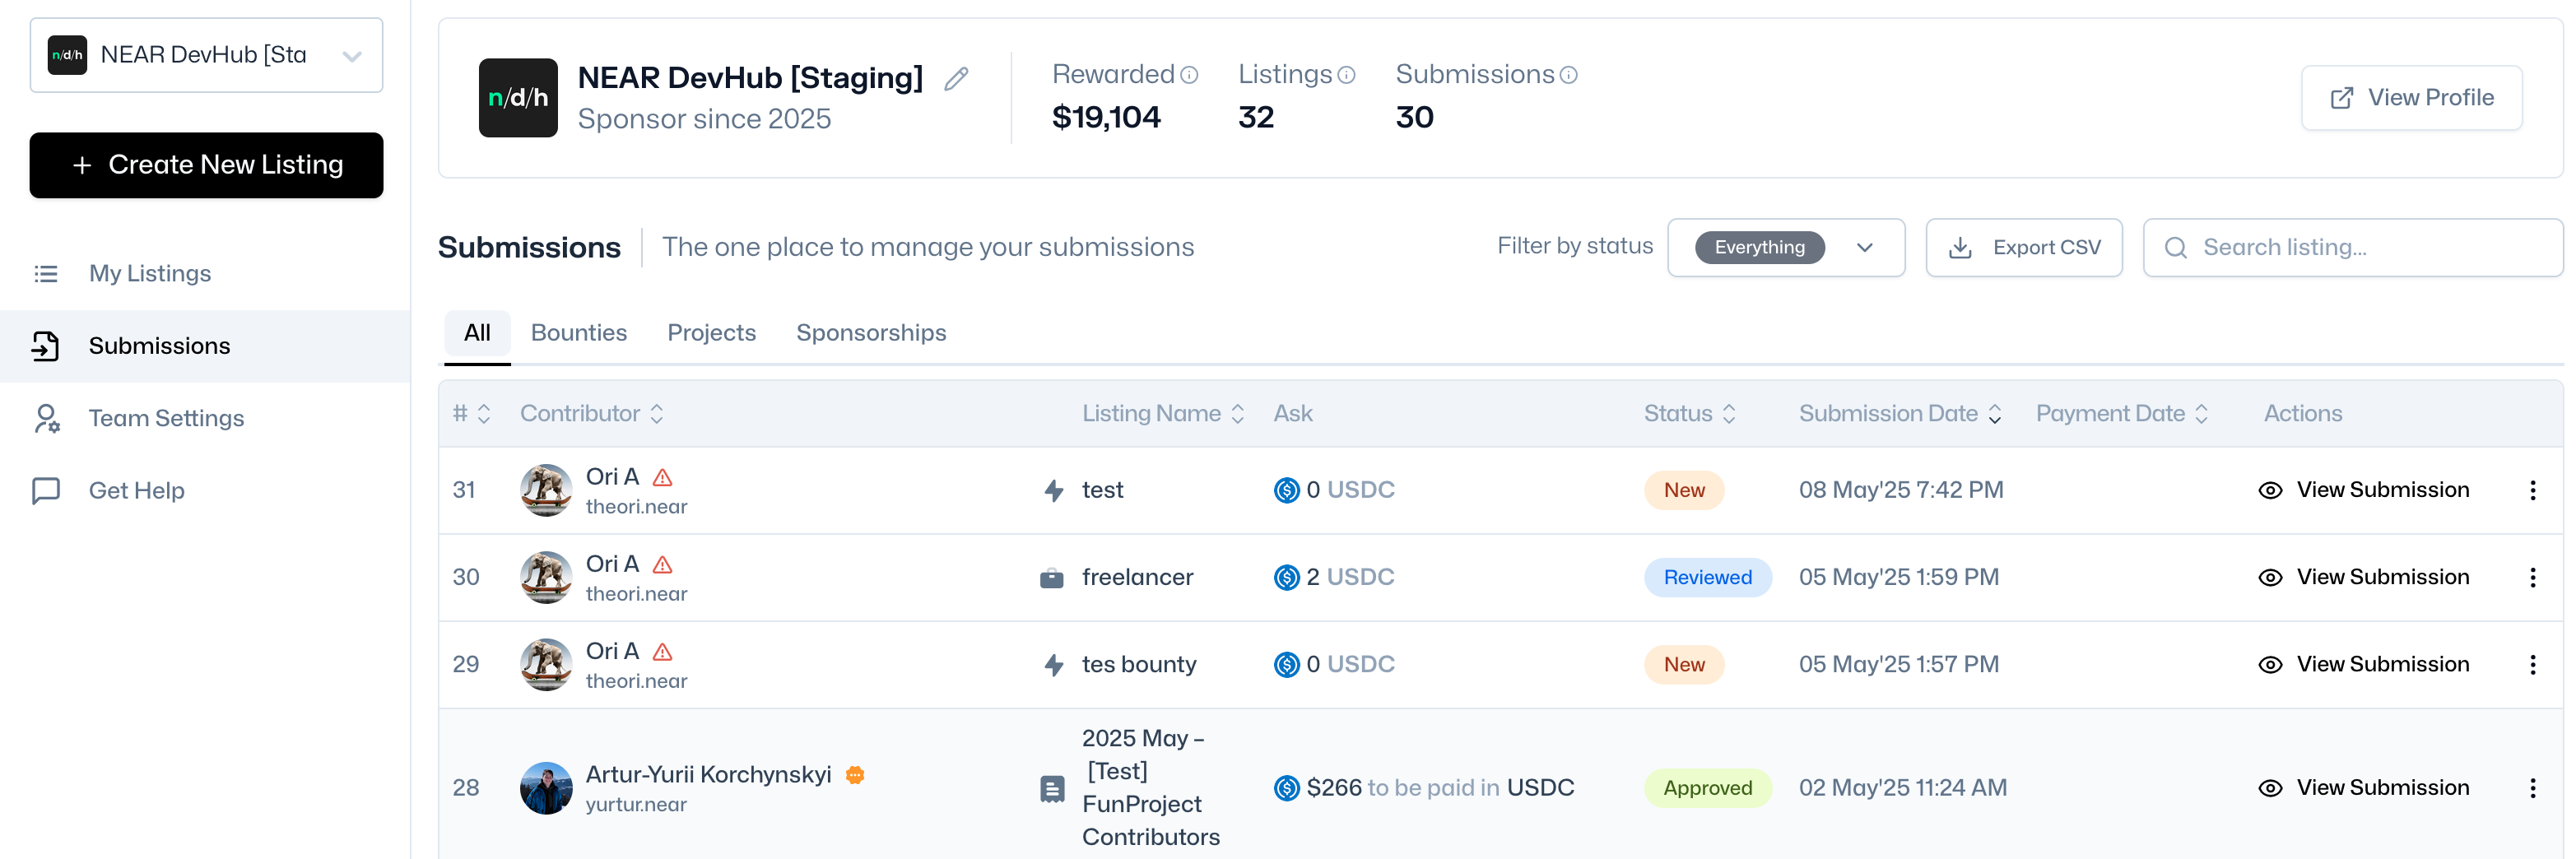
Task: Click the Approved status badge in row 28
Action: pos(1707,788)
